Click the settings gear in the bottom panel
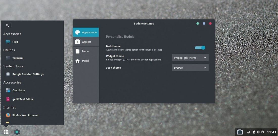 (x=17, y=132)
